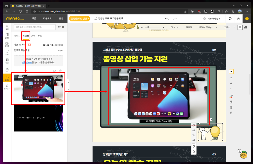Click the redo arrow in top toolbar
The image size is (253, 164).
pyautogui.click(x=175, y=19)
